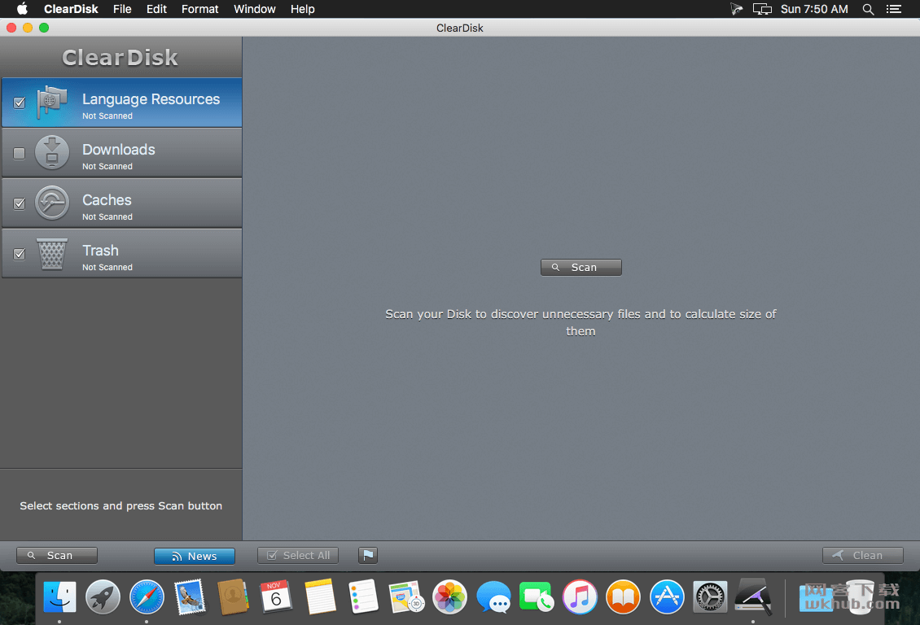Click 'Select sections and press Scan button' hint
This screenshot has height=625, width=920.
point(120,505)
